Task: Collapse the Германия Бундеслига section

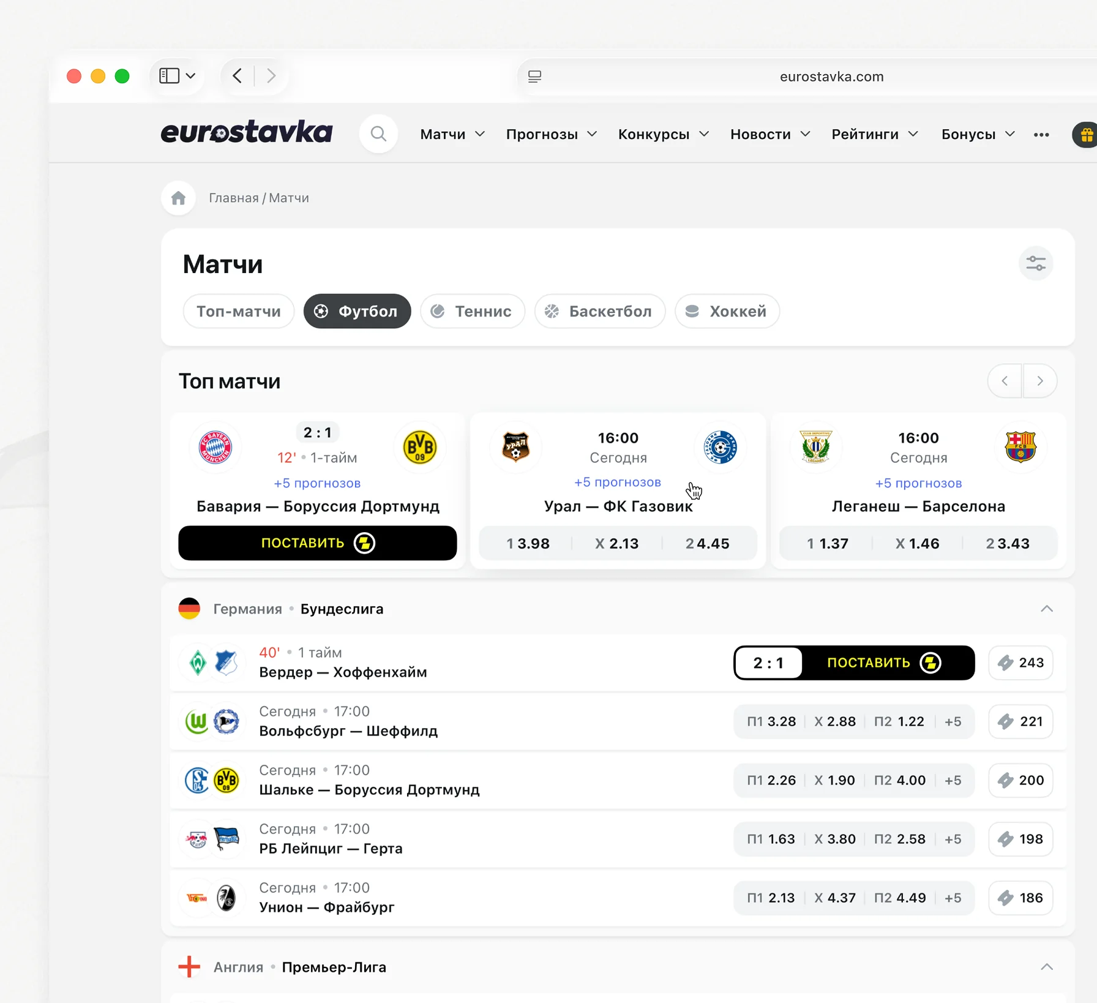Action: [x=1047, y=609]
